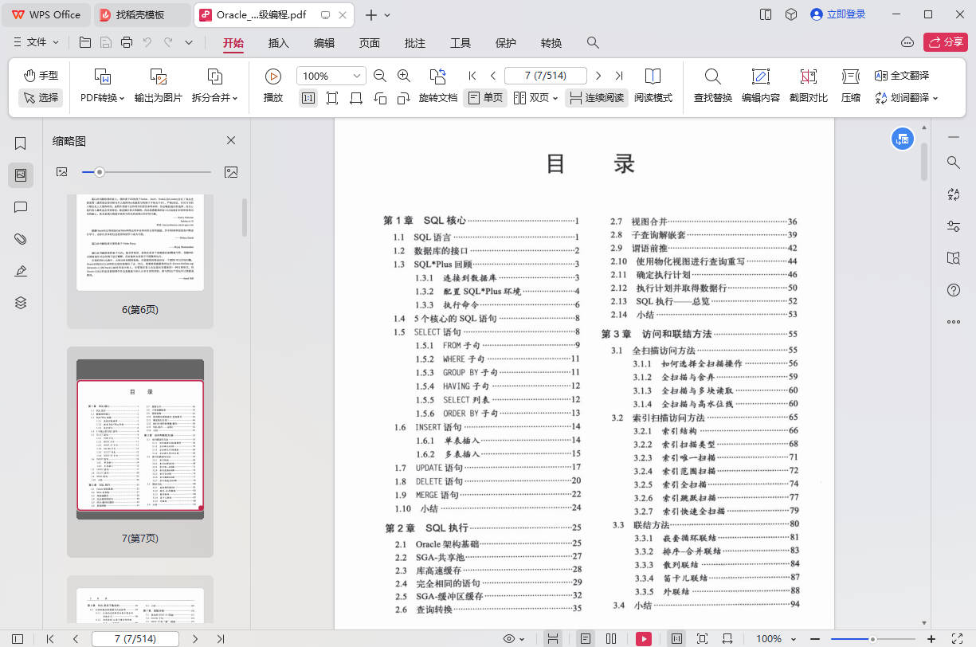The width and height of the screenshot is (976, 647).
Task: Click the Edit Content icon
Action: click(760, 76)
